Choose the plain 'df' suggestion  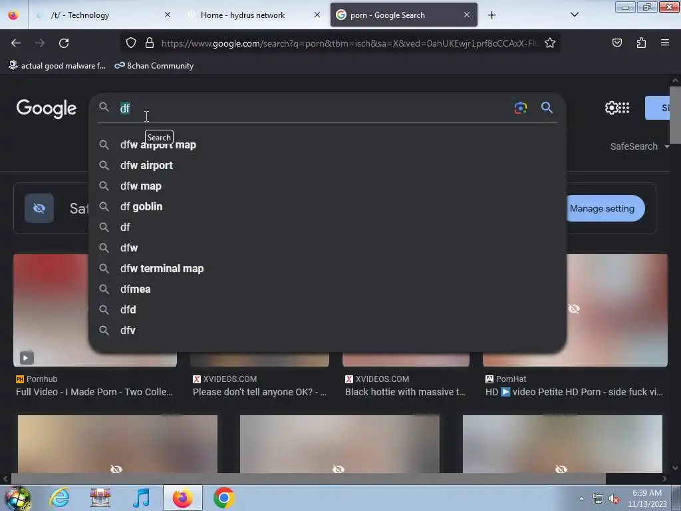pyautogui.click(x=327, y=228)
